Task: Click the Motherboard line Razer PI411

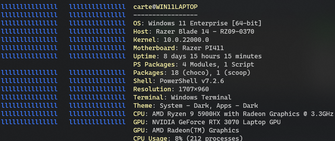Action: tap(178, 48)
